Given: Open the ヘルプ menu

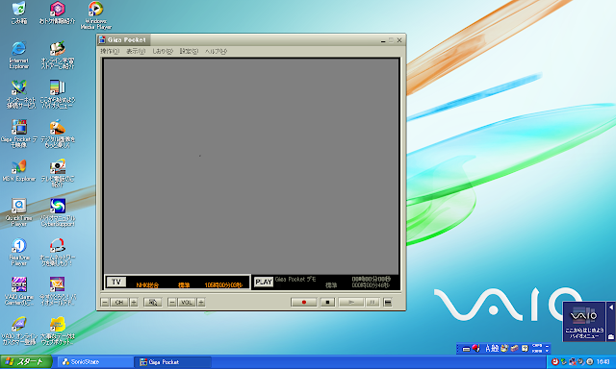Looking at the screenshot, I should (216, 51).
